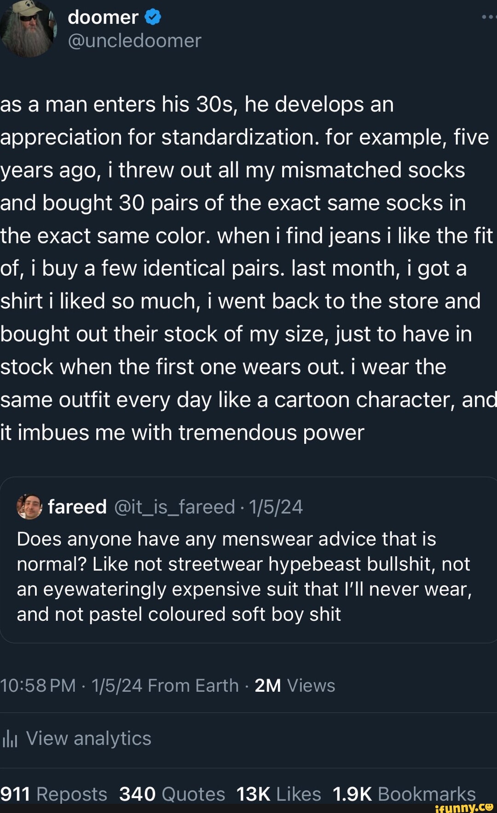Click the quoted tweet's 1/5/24 date
Image resolution: width=497 pixels, height=813 pixels.
pos(276,507)
